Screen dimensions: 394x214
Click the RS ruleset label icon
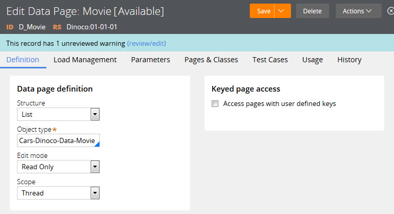tap(57, 27)
